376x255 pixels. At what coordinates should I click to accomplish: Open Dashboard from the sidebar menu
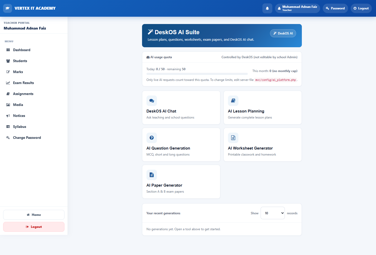coord(34,50)
